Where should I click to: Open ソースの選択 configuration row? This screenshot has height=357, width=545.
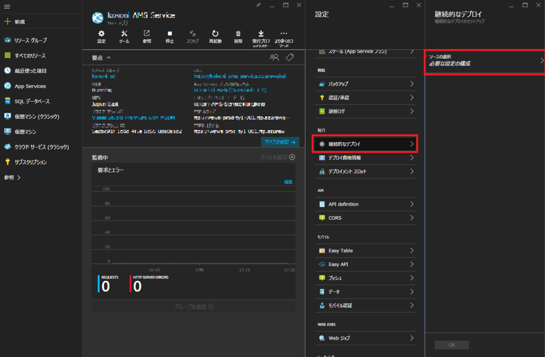(x=484, y=60)
